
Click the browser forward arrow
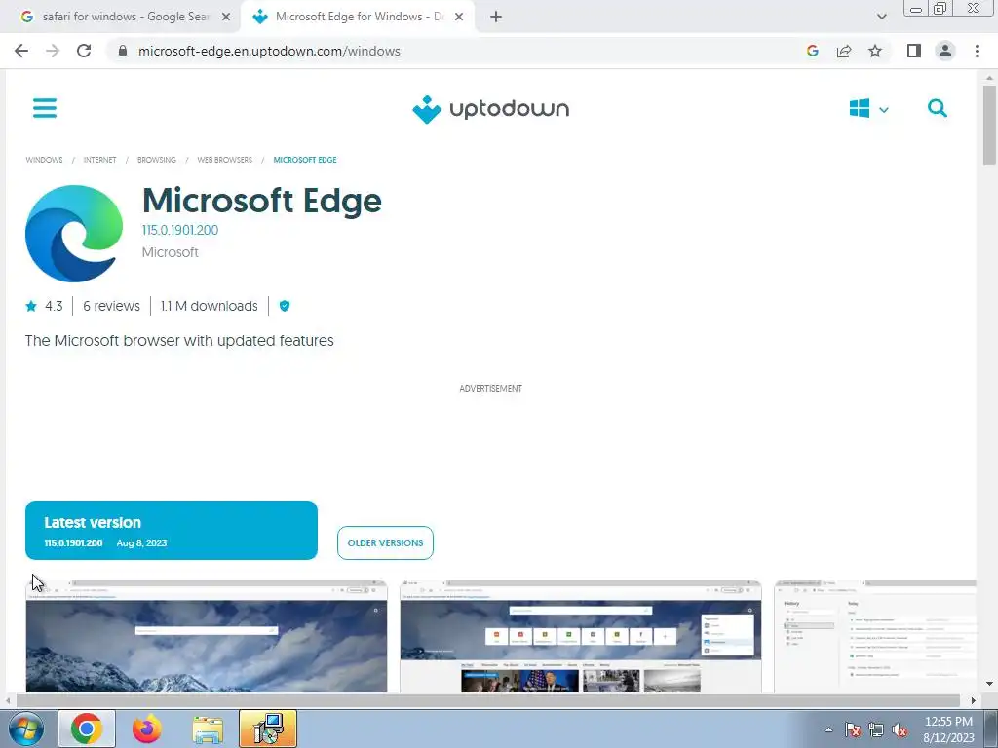point(53,51)
